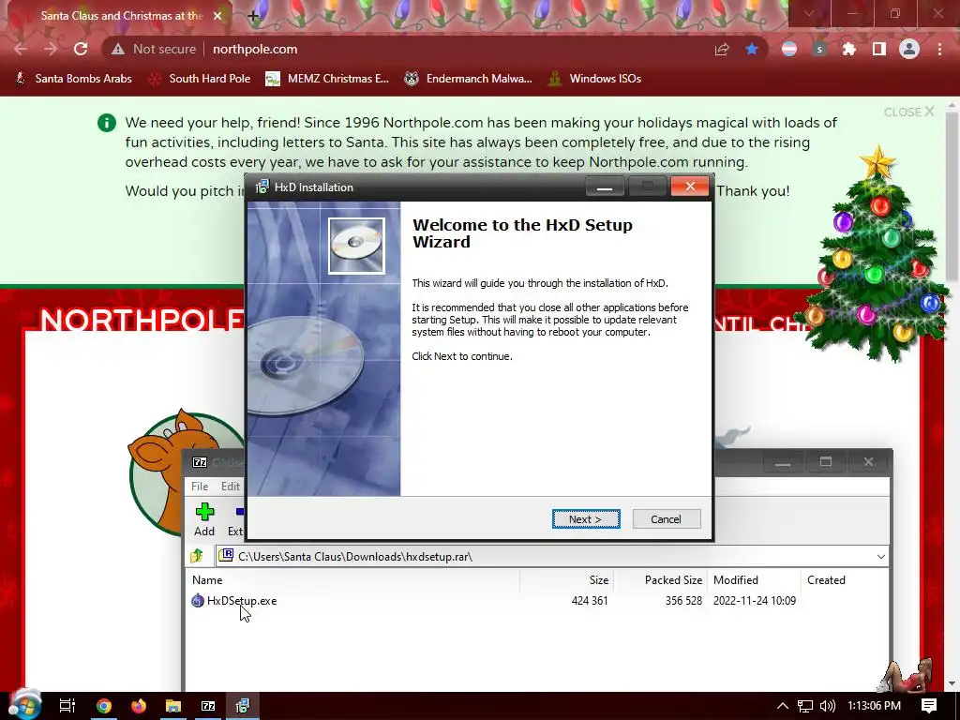Open Endermanch Malware bookmark

pyautogui.click(x=469, y=79)
